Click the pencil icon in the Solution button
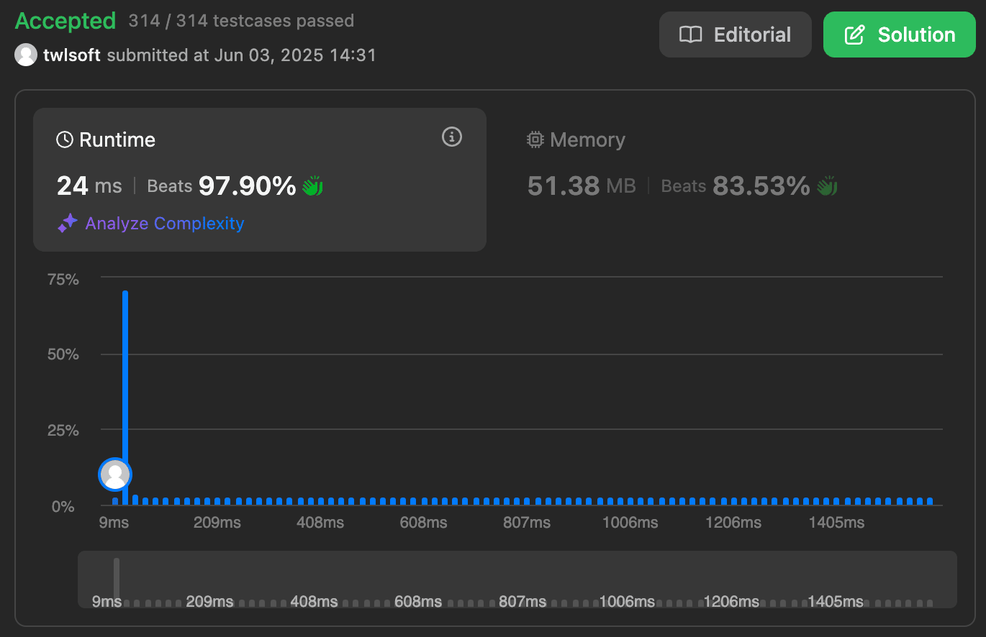 pos(854,35)
